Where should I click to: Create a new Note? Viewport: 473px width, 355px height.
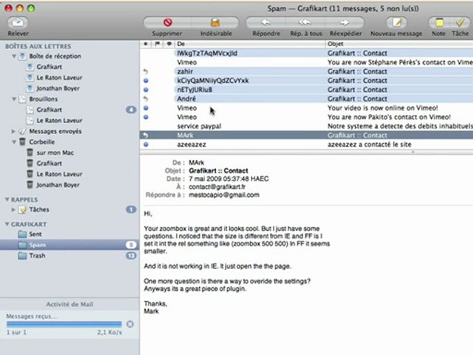pos(439,22)
